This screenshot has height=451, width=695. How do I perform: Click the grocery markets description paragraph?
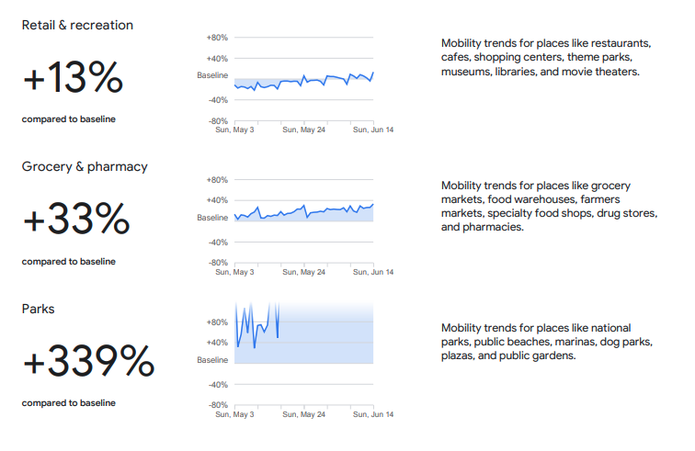coord(549,206)
